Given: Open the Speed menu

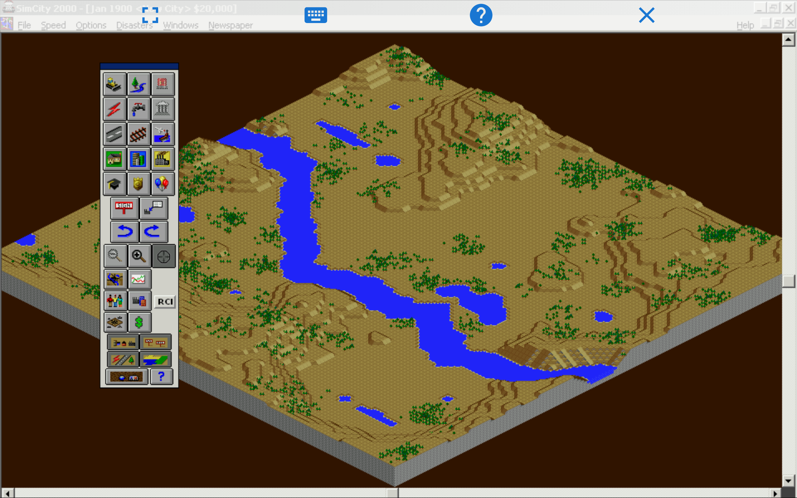Looking at the screenshot, I should tap(53, 25).
